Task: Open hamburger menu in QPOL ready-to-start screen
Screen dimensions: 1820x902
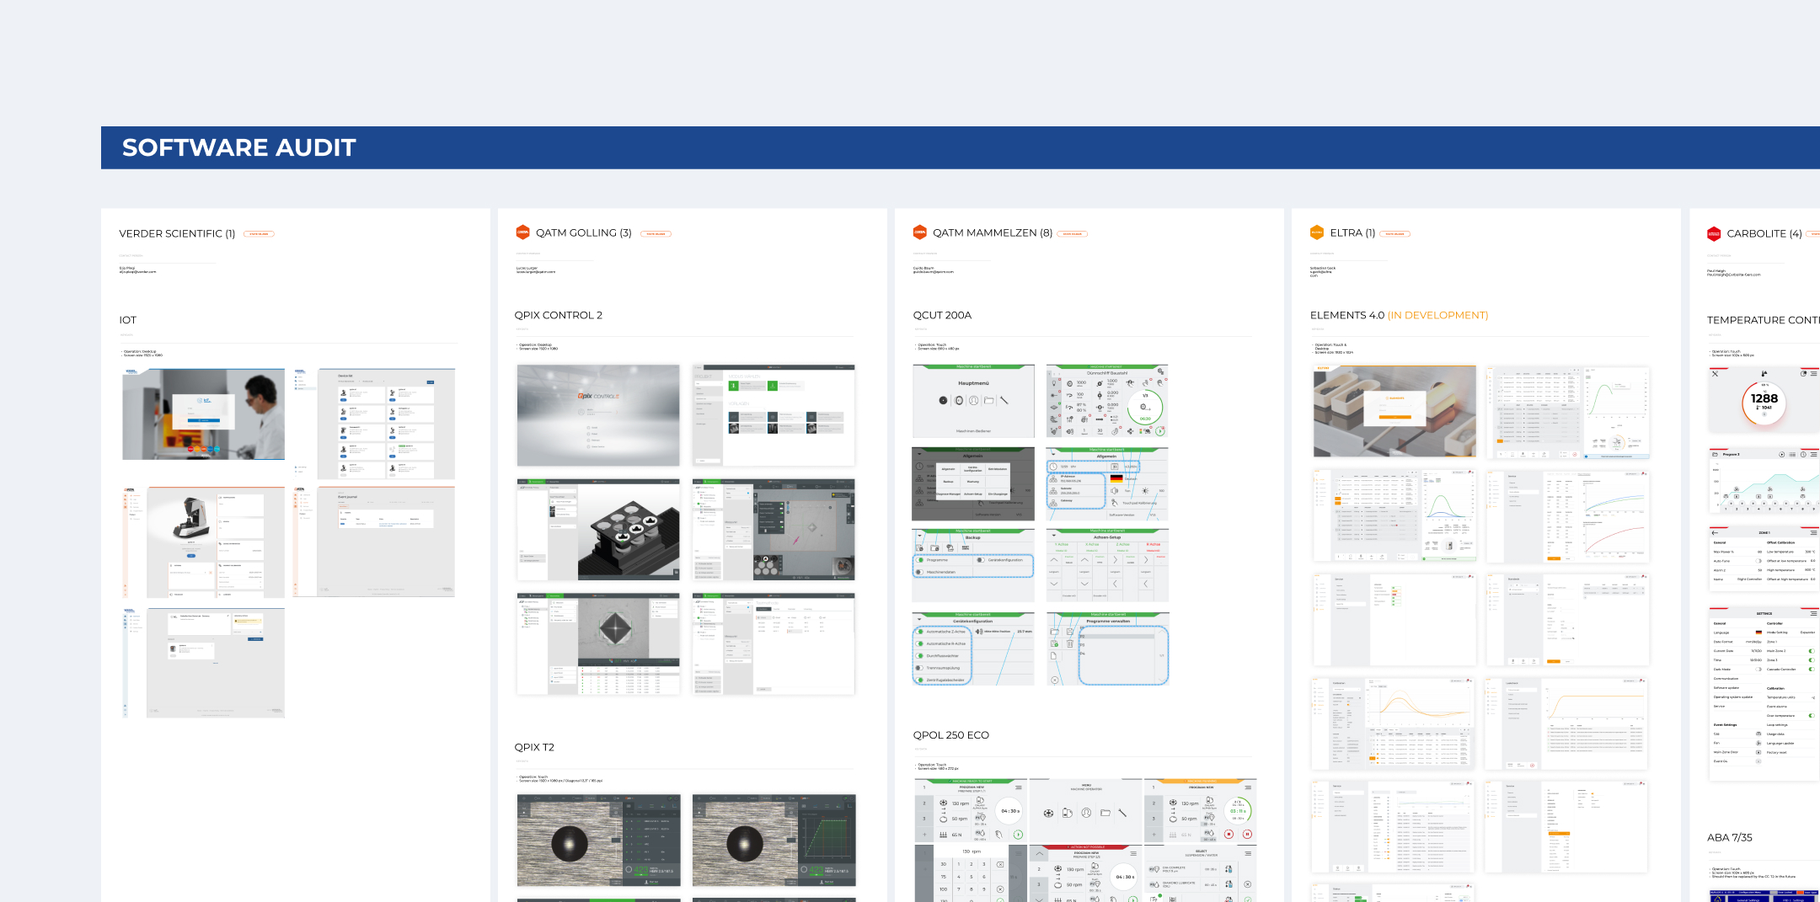Action: click(x=1019, y=787)
